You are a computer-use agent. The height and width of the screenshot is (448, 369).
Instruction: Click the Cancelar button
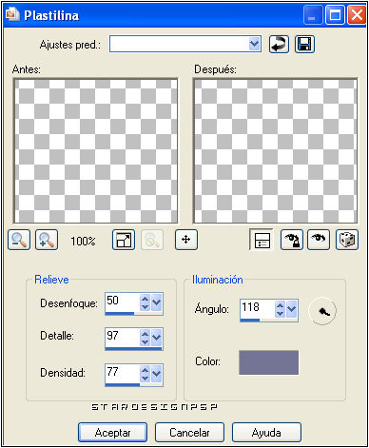189,433
